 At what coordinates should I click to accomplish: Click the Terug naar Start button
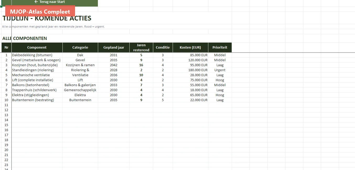pos(50,2)
